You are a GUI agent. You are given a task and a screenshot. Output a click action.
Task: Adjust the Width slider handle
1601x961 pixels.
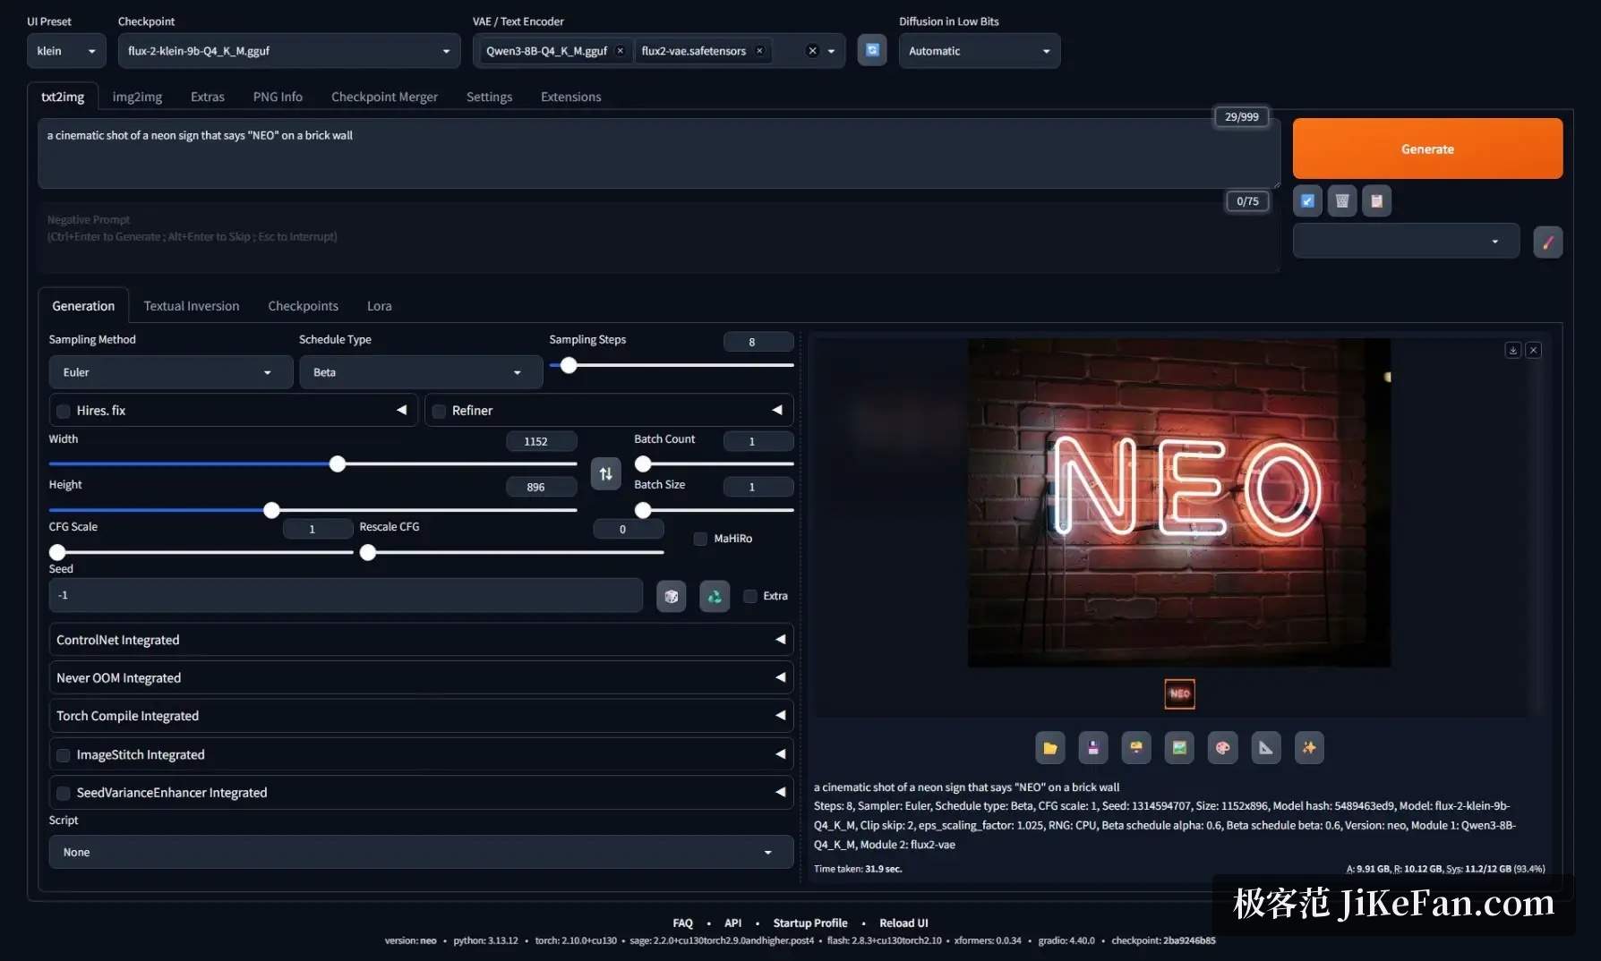click(338, 464)
